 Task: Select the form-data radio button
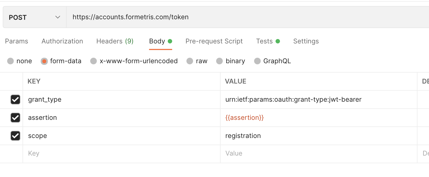[x=44, y=61]
